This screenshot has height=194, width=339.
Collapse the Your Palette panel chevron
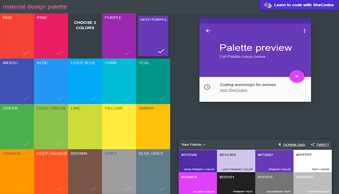(x=204, y=145)
